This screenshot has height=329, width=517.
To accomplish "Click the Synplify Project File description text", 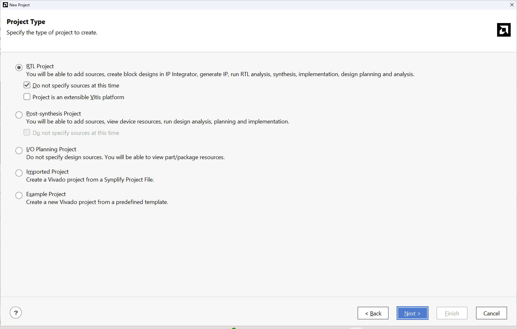I will pyautogui.click(x=90, y=180).
